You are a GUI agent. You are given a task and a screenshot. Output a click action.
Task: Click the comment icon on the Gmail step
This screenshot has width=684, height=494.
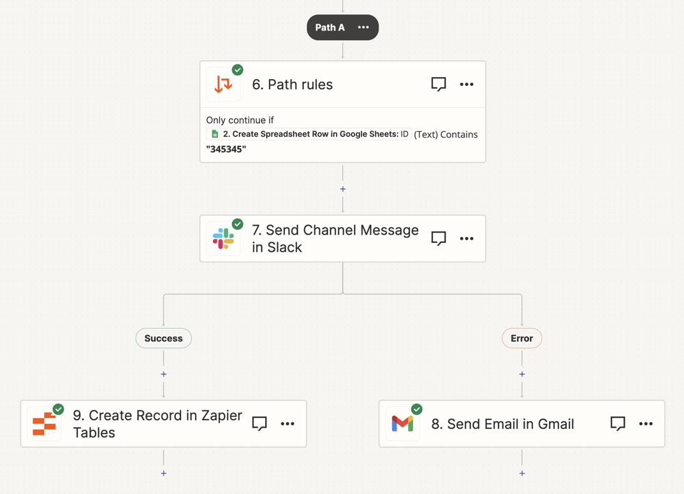click(618, 423)
